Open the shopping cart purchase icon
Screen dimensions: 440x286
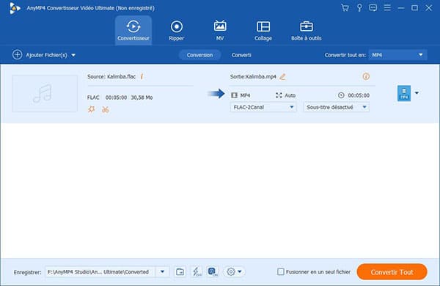pyautogui.click(x=345, y=8)
